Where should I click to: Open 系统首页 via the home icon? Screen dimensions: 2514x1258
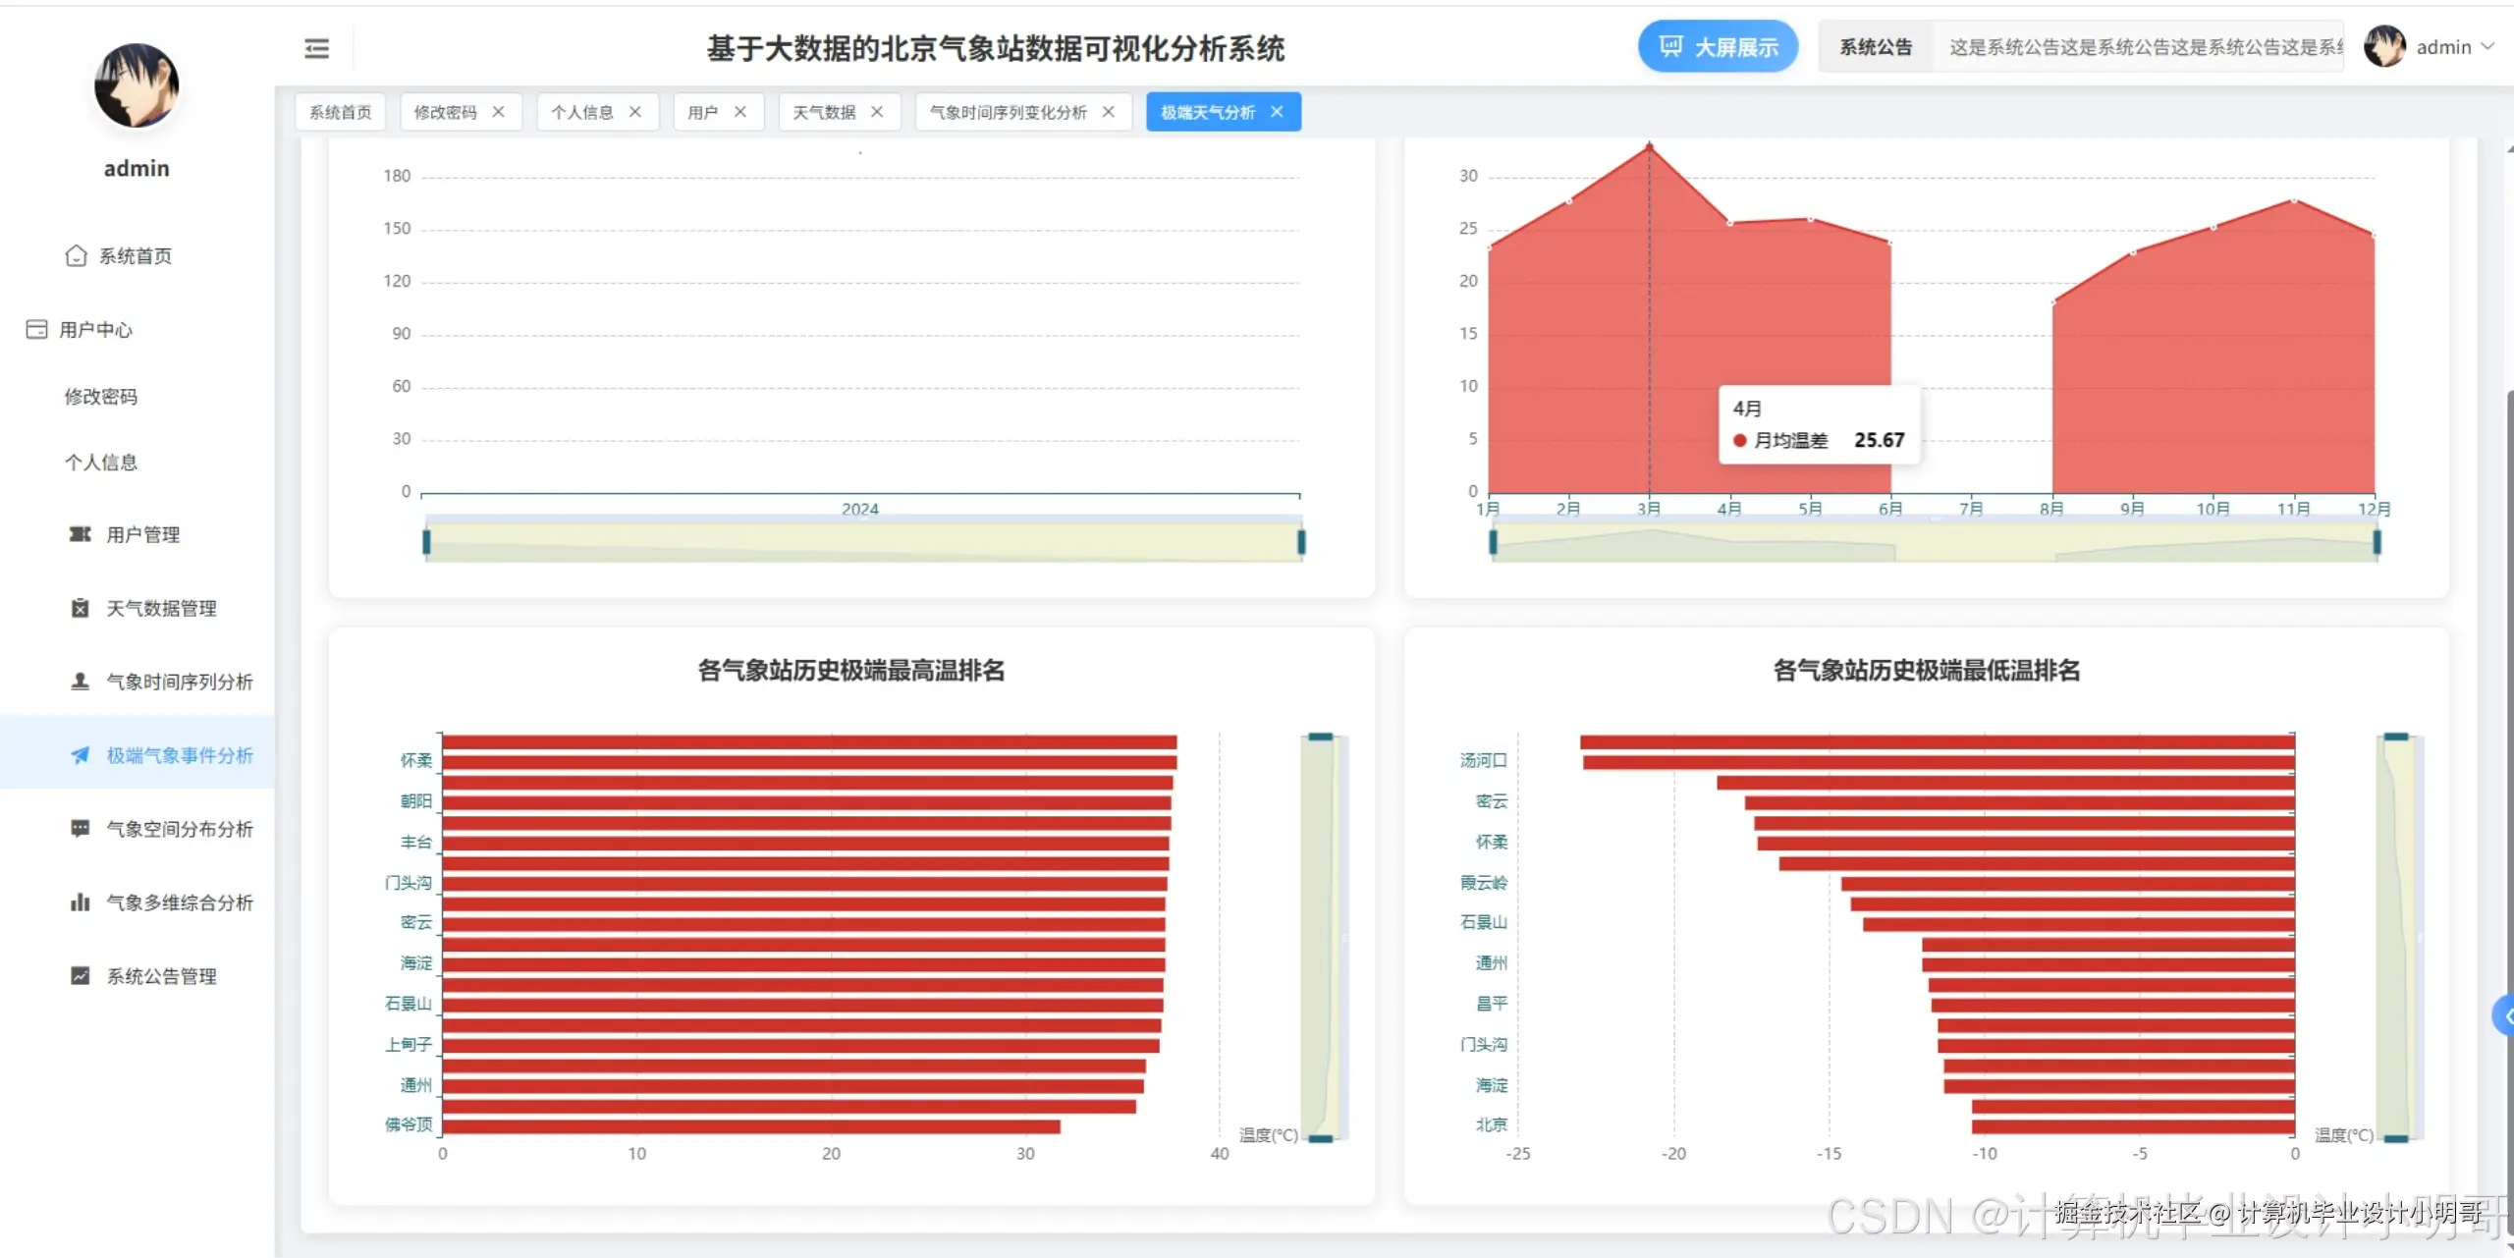(x=77, y=256)
